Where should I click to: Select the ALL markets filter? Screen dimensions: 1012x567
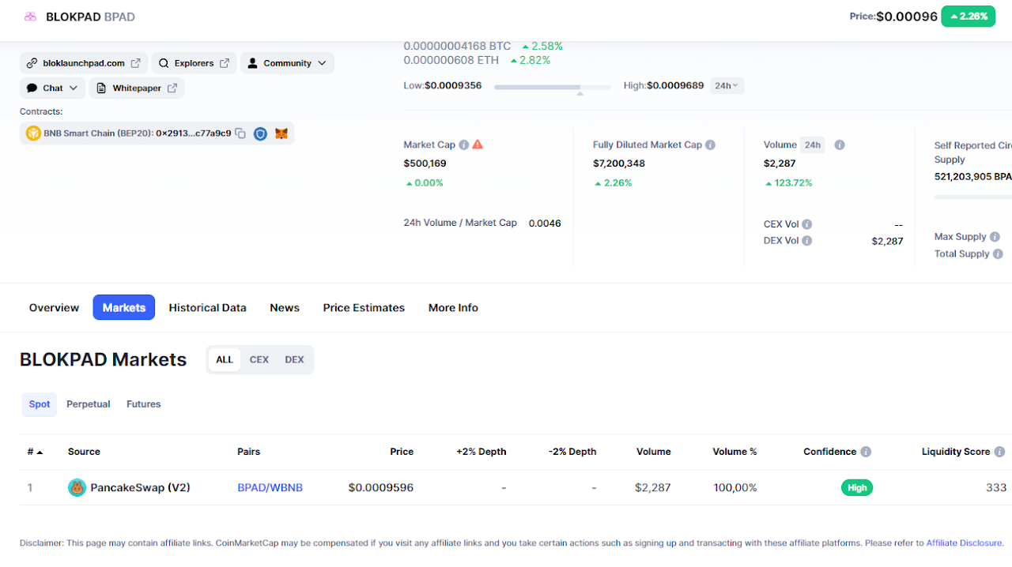225,359
